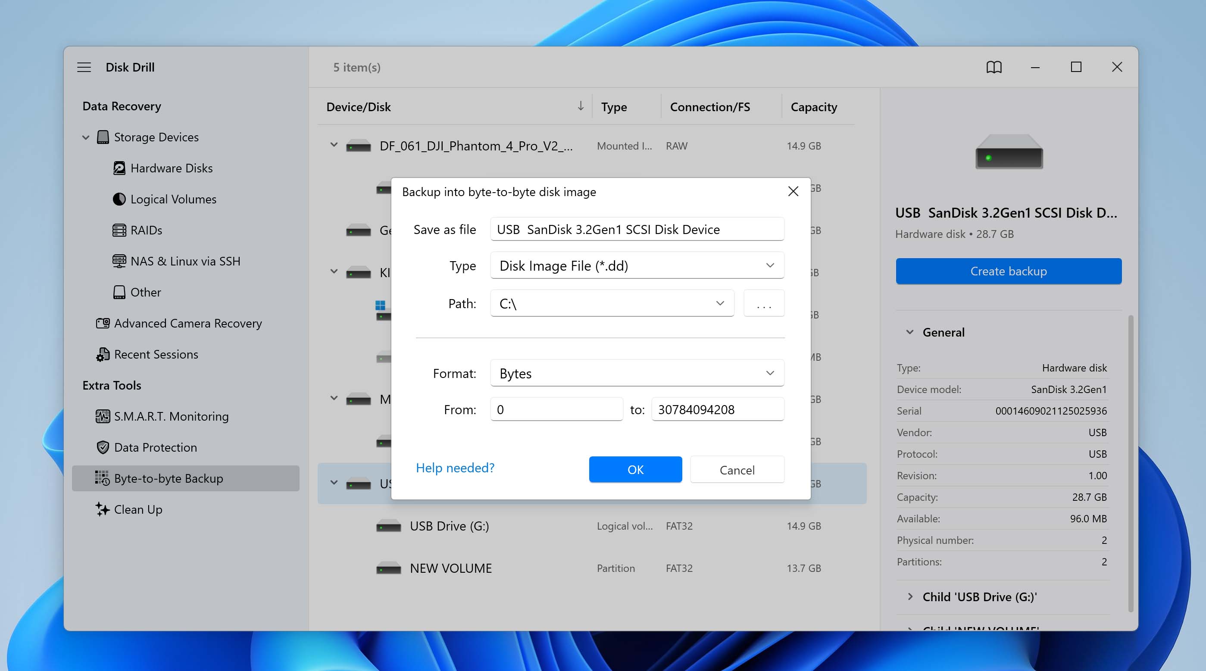Click the sort arrow in Device/Disk header

click(x=581, y=106)
